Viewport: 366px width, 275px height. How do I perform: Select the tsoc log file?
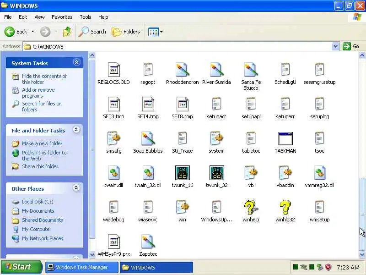[x=319, y=138]
